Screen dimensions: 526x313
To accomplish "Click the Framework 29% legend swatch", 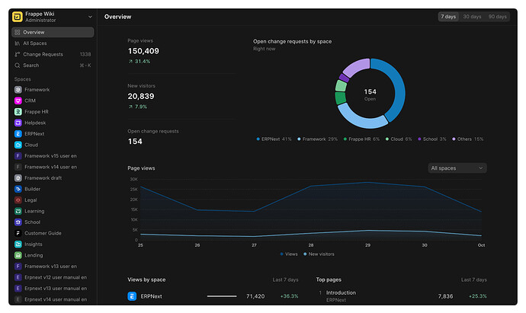I will pos(299,139).
